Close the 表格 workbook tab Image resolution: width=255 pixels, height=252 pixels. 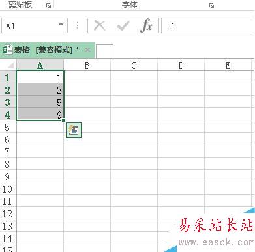click(87, 50)
